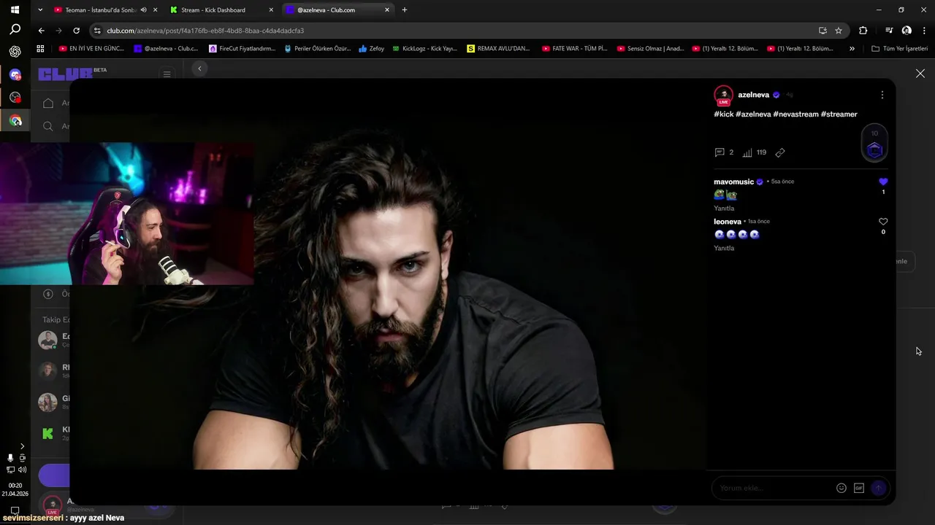This screenshot has height=525, width=935.
Task: Like leoneva's comment with the heart outline
Action: tap(883, 222)
